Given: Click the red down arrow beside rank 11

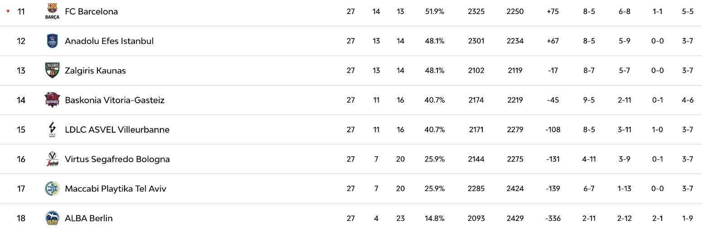Looking at the screenshot, I should (8, 11).
